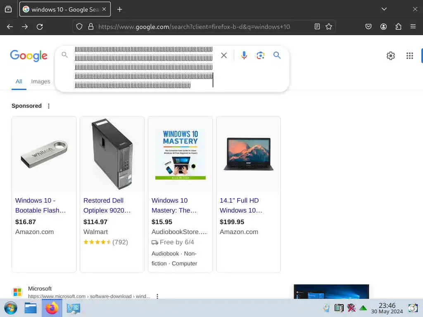Open Windows 10 Mastery audiobook link
Viewport: 423px width, 317px height.
174,206
